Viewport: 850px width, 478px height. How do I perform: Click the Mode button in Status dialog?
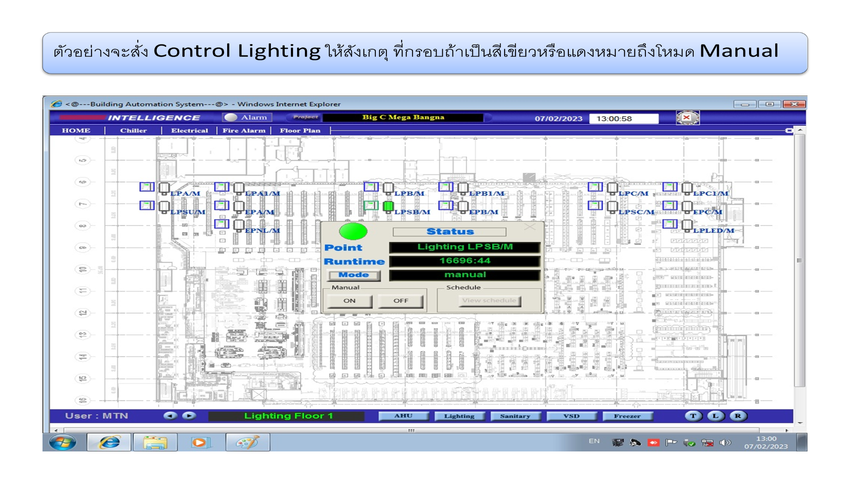pos(354,275)
